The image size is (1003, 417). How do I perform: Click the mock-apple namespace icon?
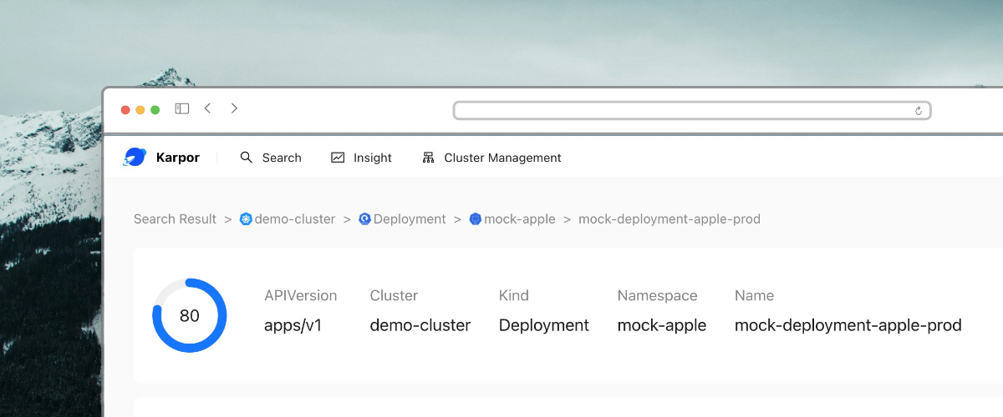point(476,219)
